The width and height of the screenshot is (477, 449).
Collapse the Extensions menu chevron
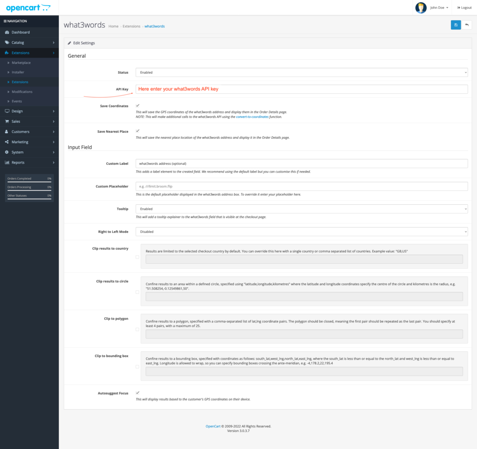tap(53, 52)
